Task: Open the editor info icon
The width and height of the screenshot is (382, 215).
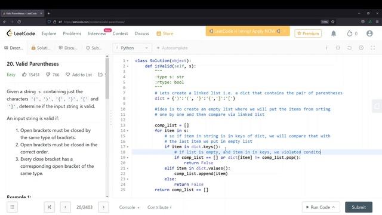Action: (326, 48)
